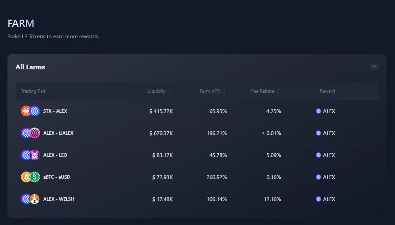Click the LEO cat token icon

(35, 155)
